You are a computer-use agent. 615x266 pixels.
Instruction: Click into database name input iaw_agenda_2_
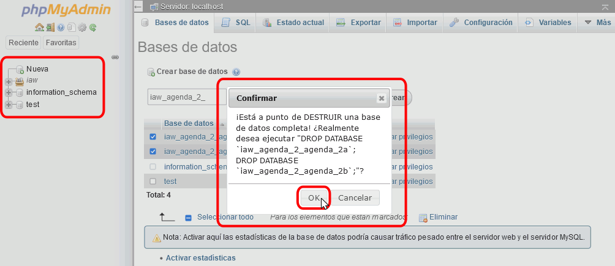187,98
